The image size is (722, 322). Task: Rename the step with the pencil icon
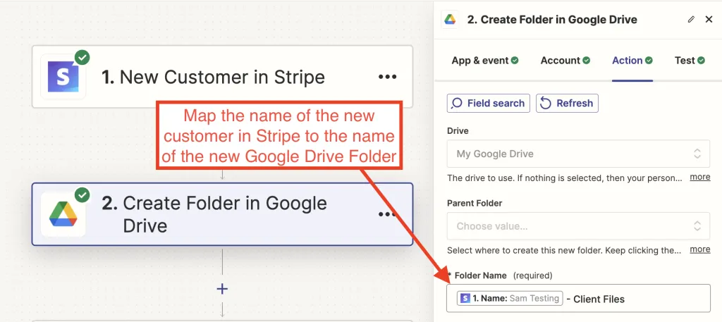[x=691, y=19]
